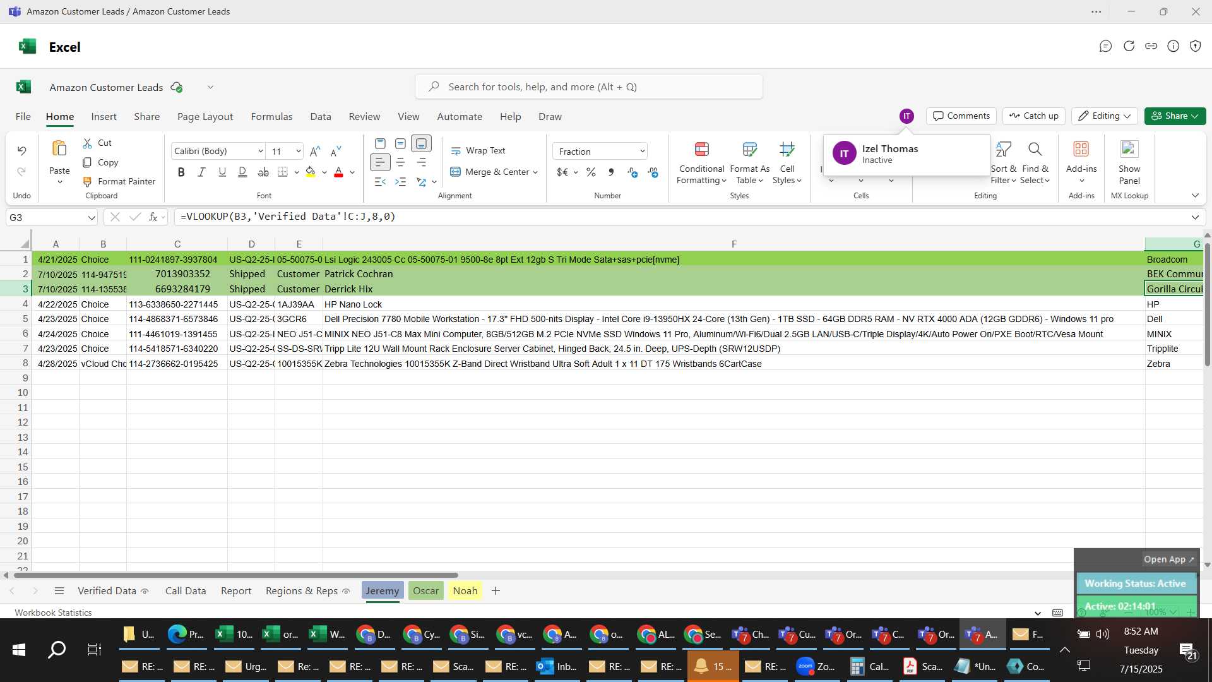Collapse the ribbon with the corner chevron

pos(1195,196)
